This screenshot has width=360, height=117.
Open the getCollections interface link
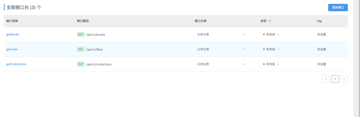click(16, 64)
